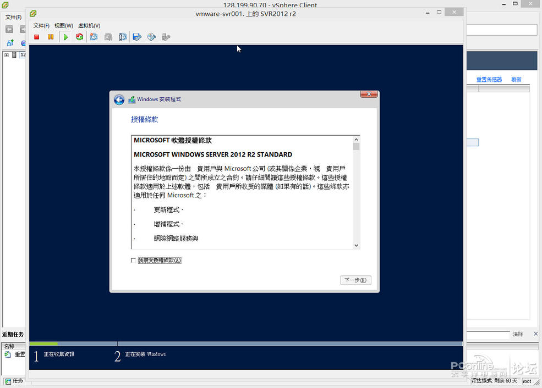This screenshot has height=388, width=542.
Task: Click the new virtual machine icon in vSphere Client
Action: point(10,43)
